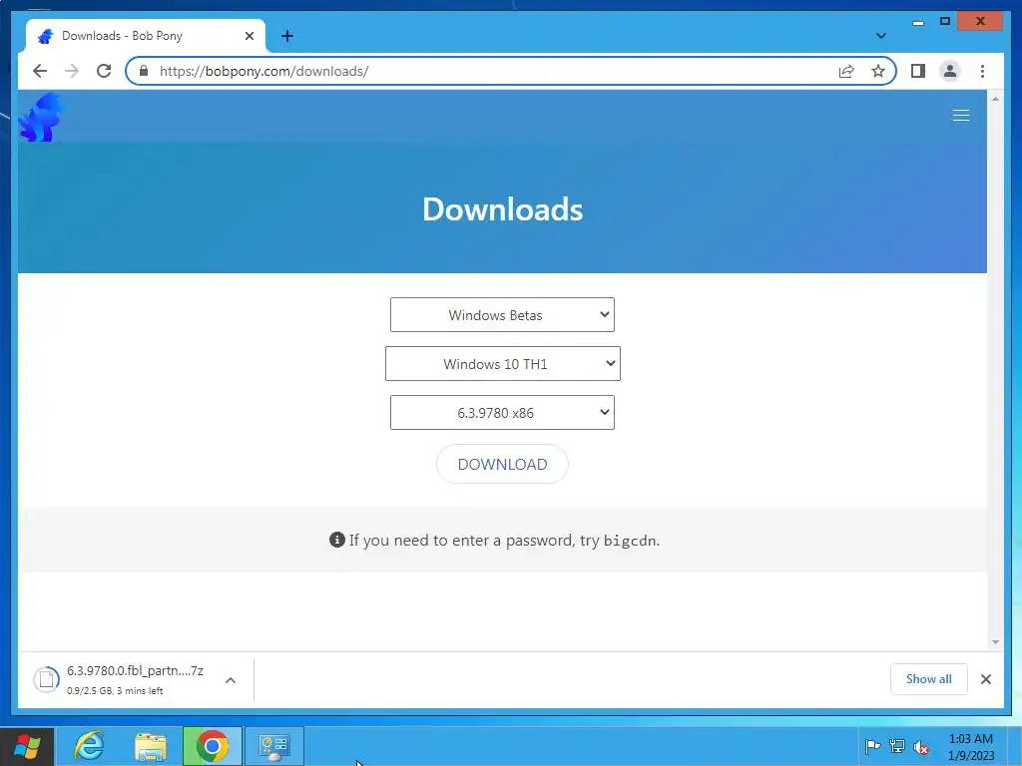Open the control panel taskbar icon

[x=274, y=746]
